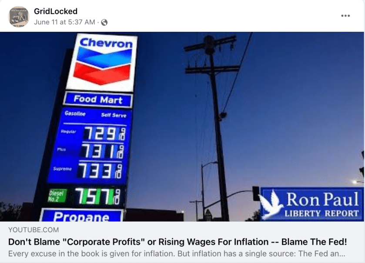
Task: Open the Blame The Fed video title
Action: click(177, 242)
